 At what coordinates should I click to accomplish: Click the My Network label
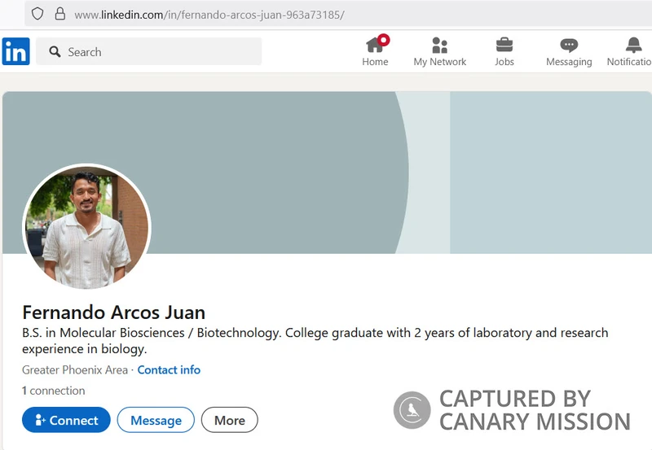(x=439, y=62)
